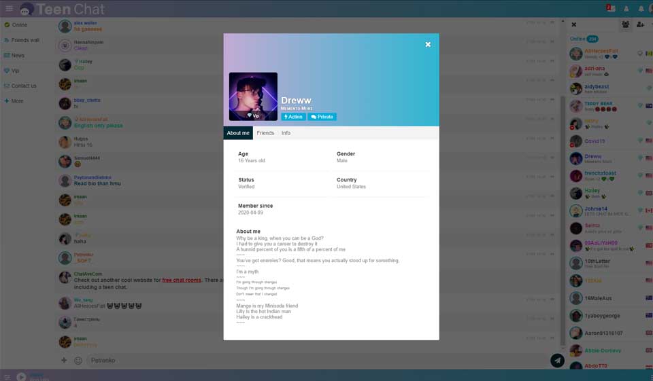The width and height of the screenshot is (653, 381).
Task: Click Dreww's profile avatar picture
Action: pos(253,96)
